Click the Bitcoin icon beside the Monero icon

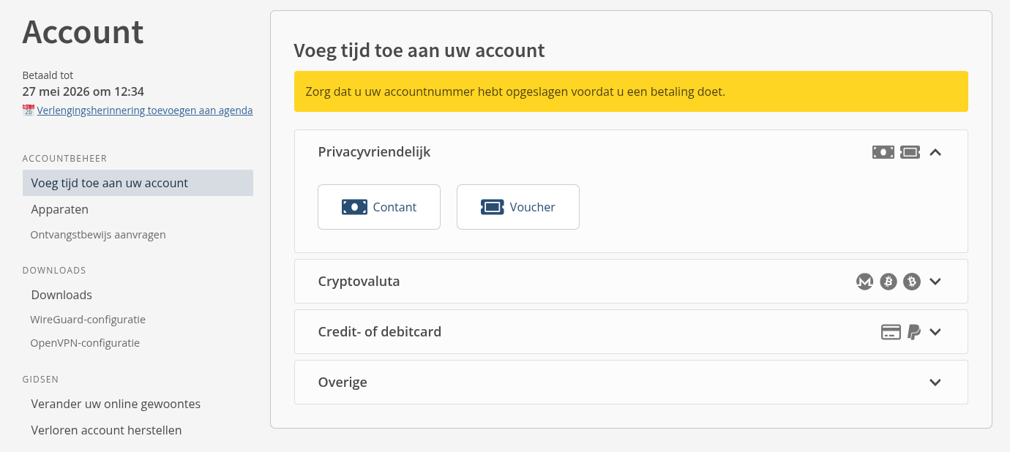click(888, 282)
